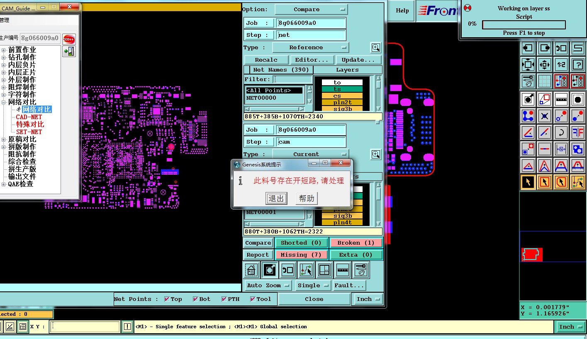Expand the QAE检查 tree node
Screen dimensions: 587x339
(x=4, y=184)
